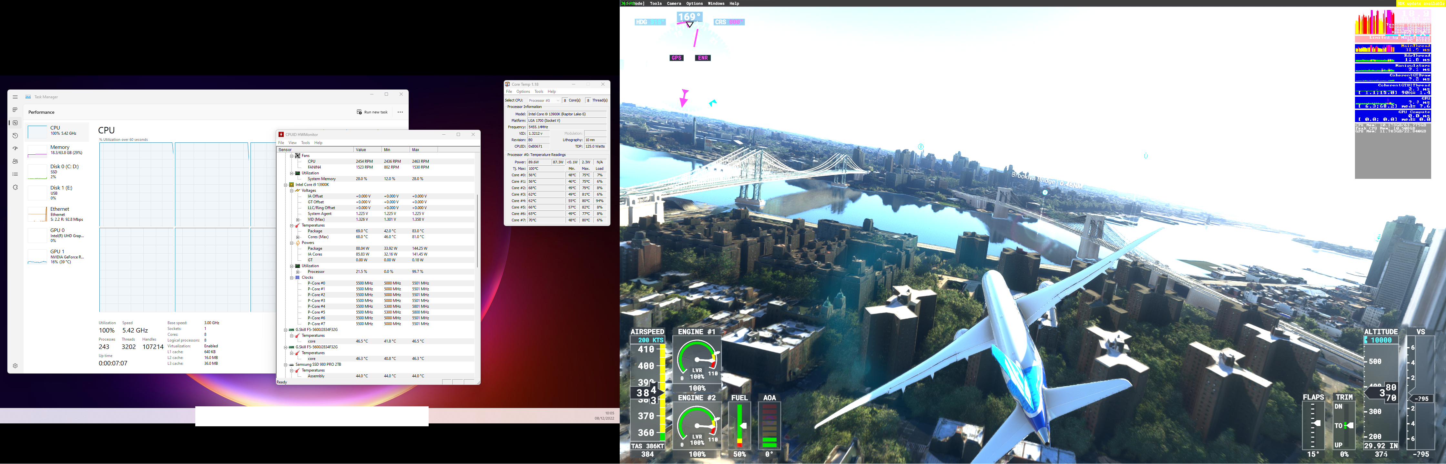Open Startup apps in Task Manager sidebar
This screenshot has width=1446, height=464.
[x=15, y=149]
